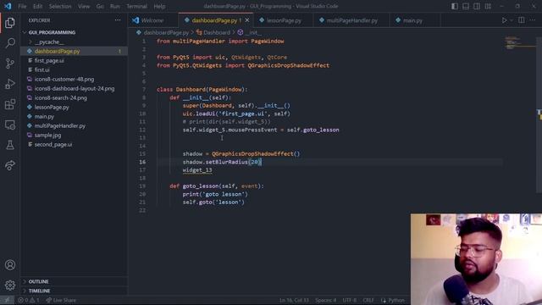Screen dimensions: 542x305
Task: Click the VS Code logo icon
Action: coord(8,6)
